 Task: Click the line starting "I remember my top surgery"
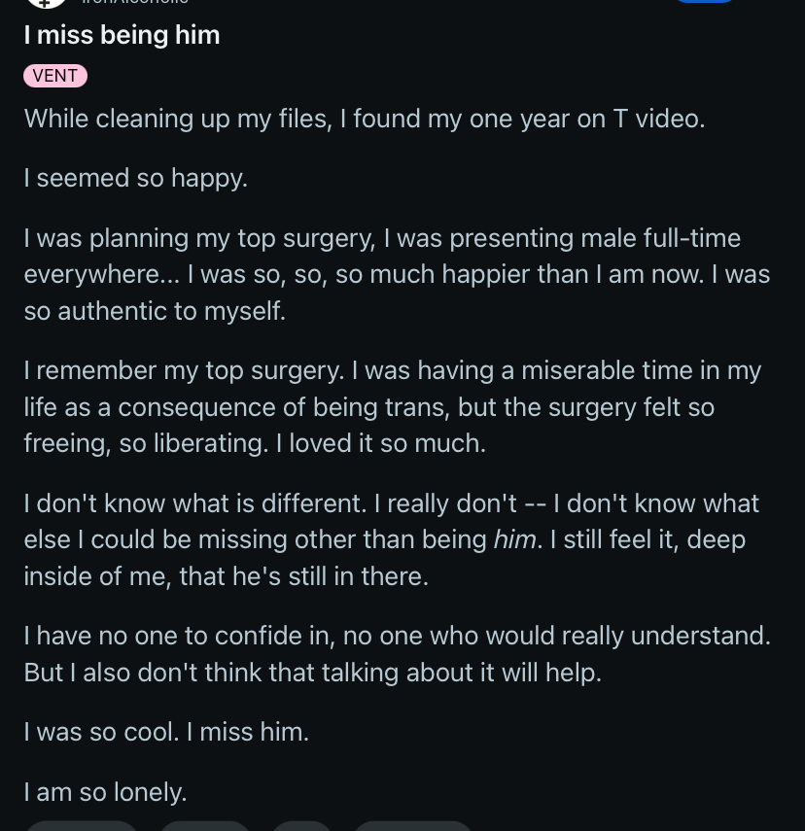coord(392,370)
